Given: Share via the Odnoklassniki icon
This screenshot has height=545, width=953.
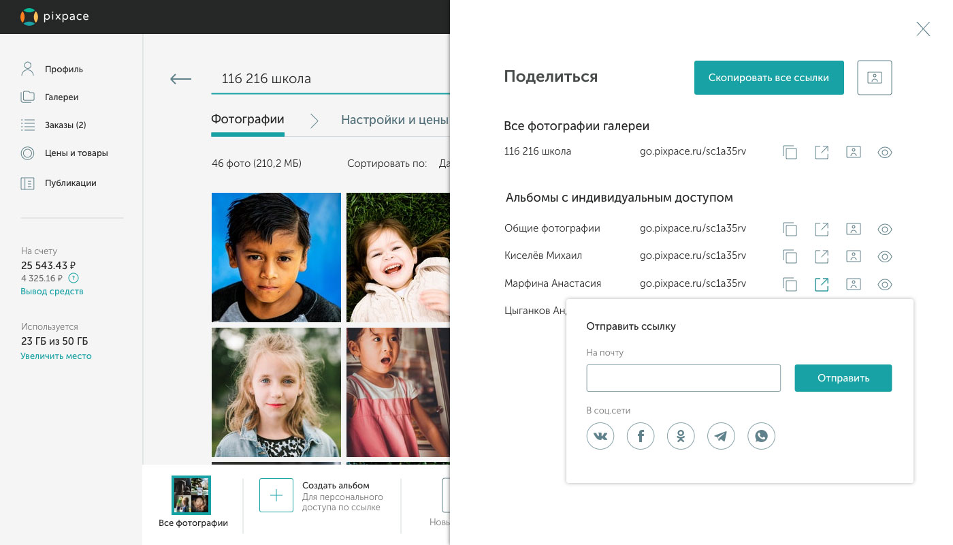Looking at the screenshot, I should (x=681, y=436).
